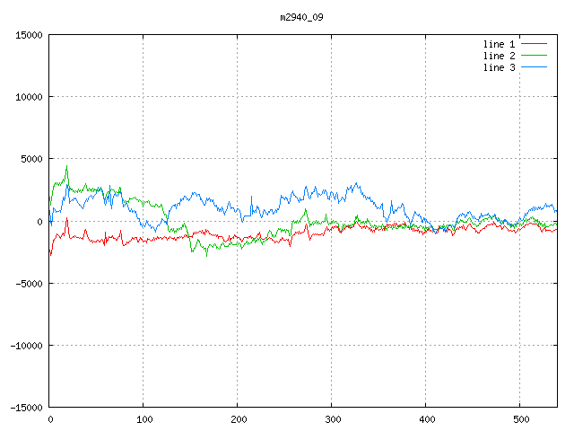Click the 500 x-axis tick label
This screenshot has width=574, height=431.
click(520, 419)
